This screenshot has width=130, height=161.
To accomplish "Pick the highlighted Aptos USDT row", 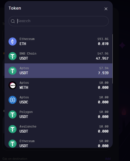I will pyautogui.click(x=58, y=71).
